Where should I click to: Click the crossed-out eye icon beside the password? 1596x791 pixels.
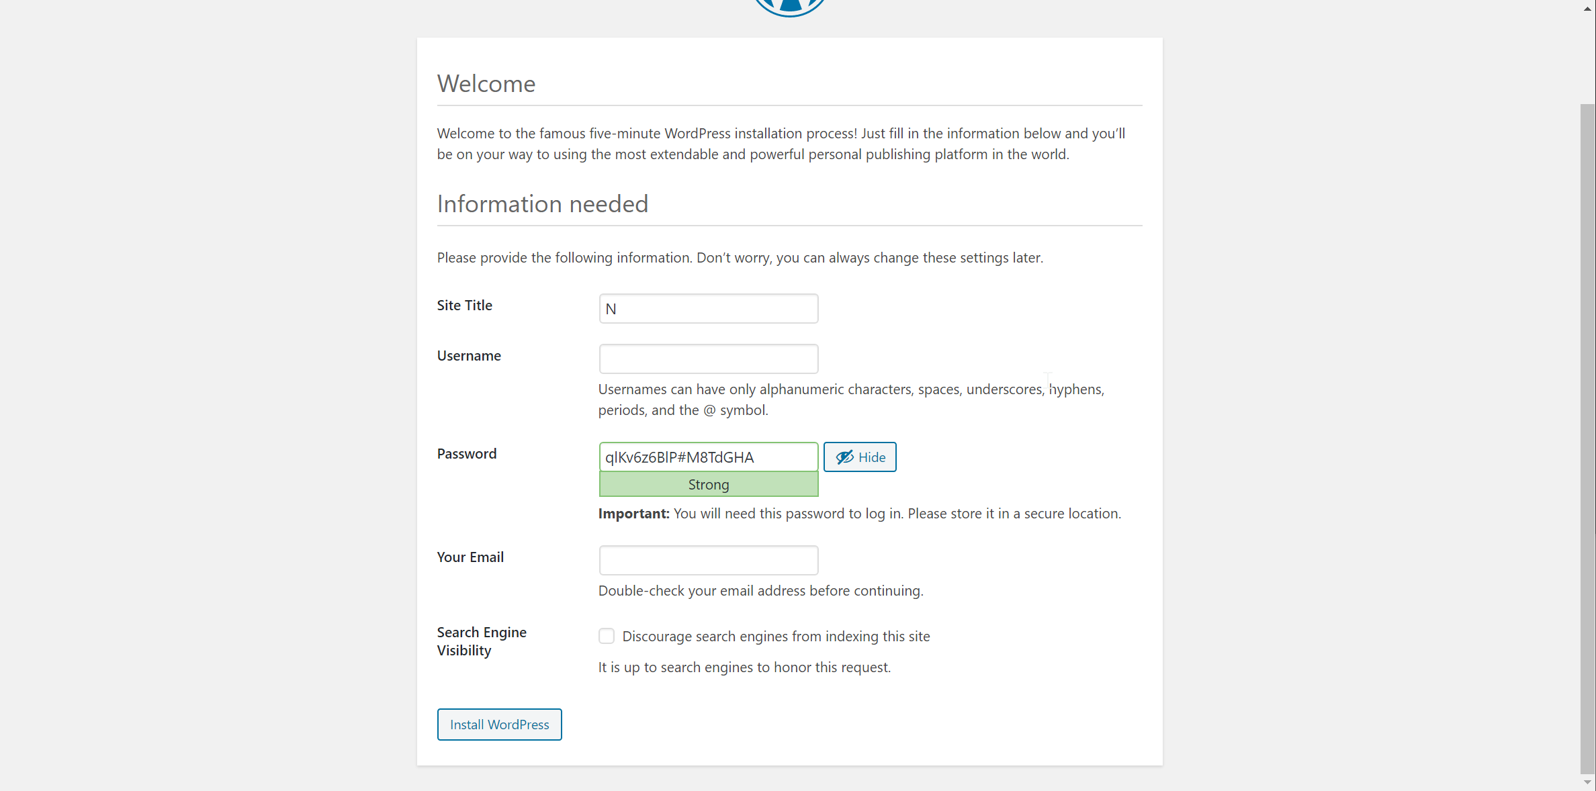point(844,457)
